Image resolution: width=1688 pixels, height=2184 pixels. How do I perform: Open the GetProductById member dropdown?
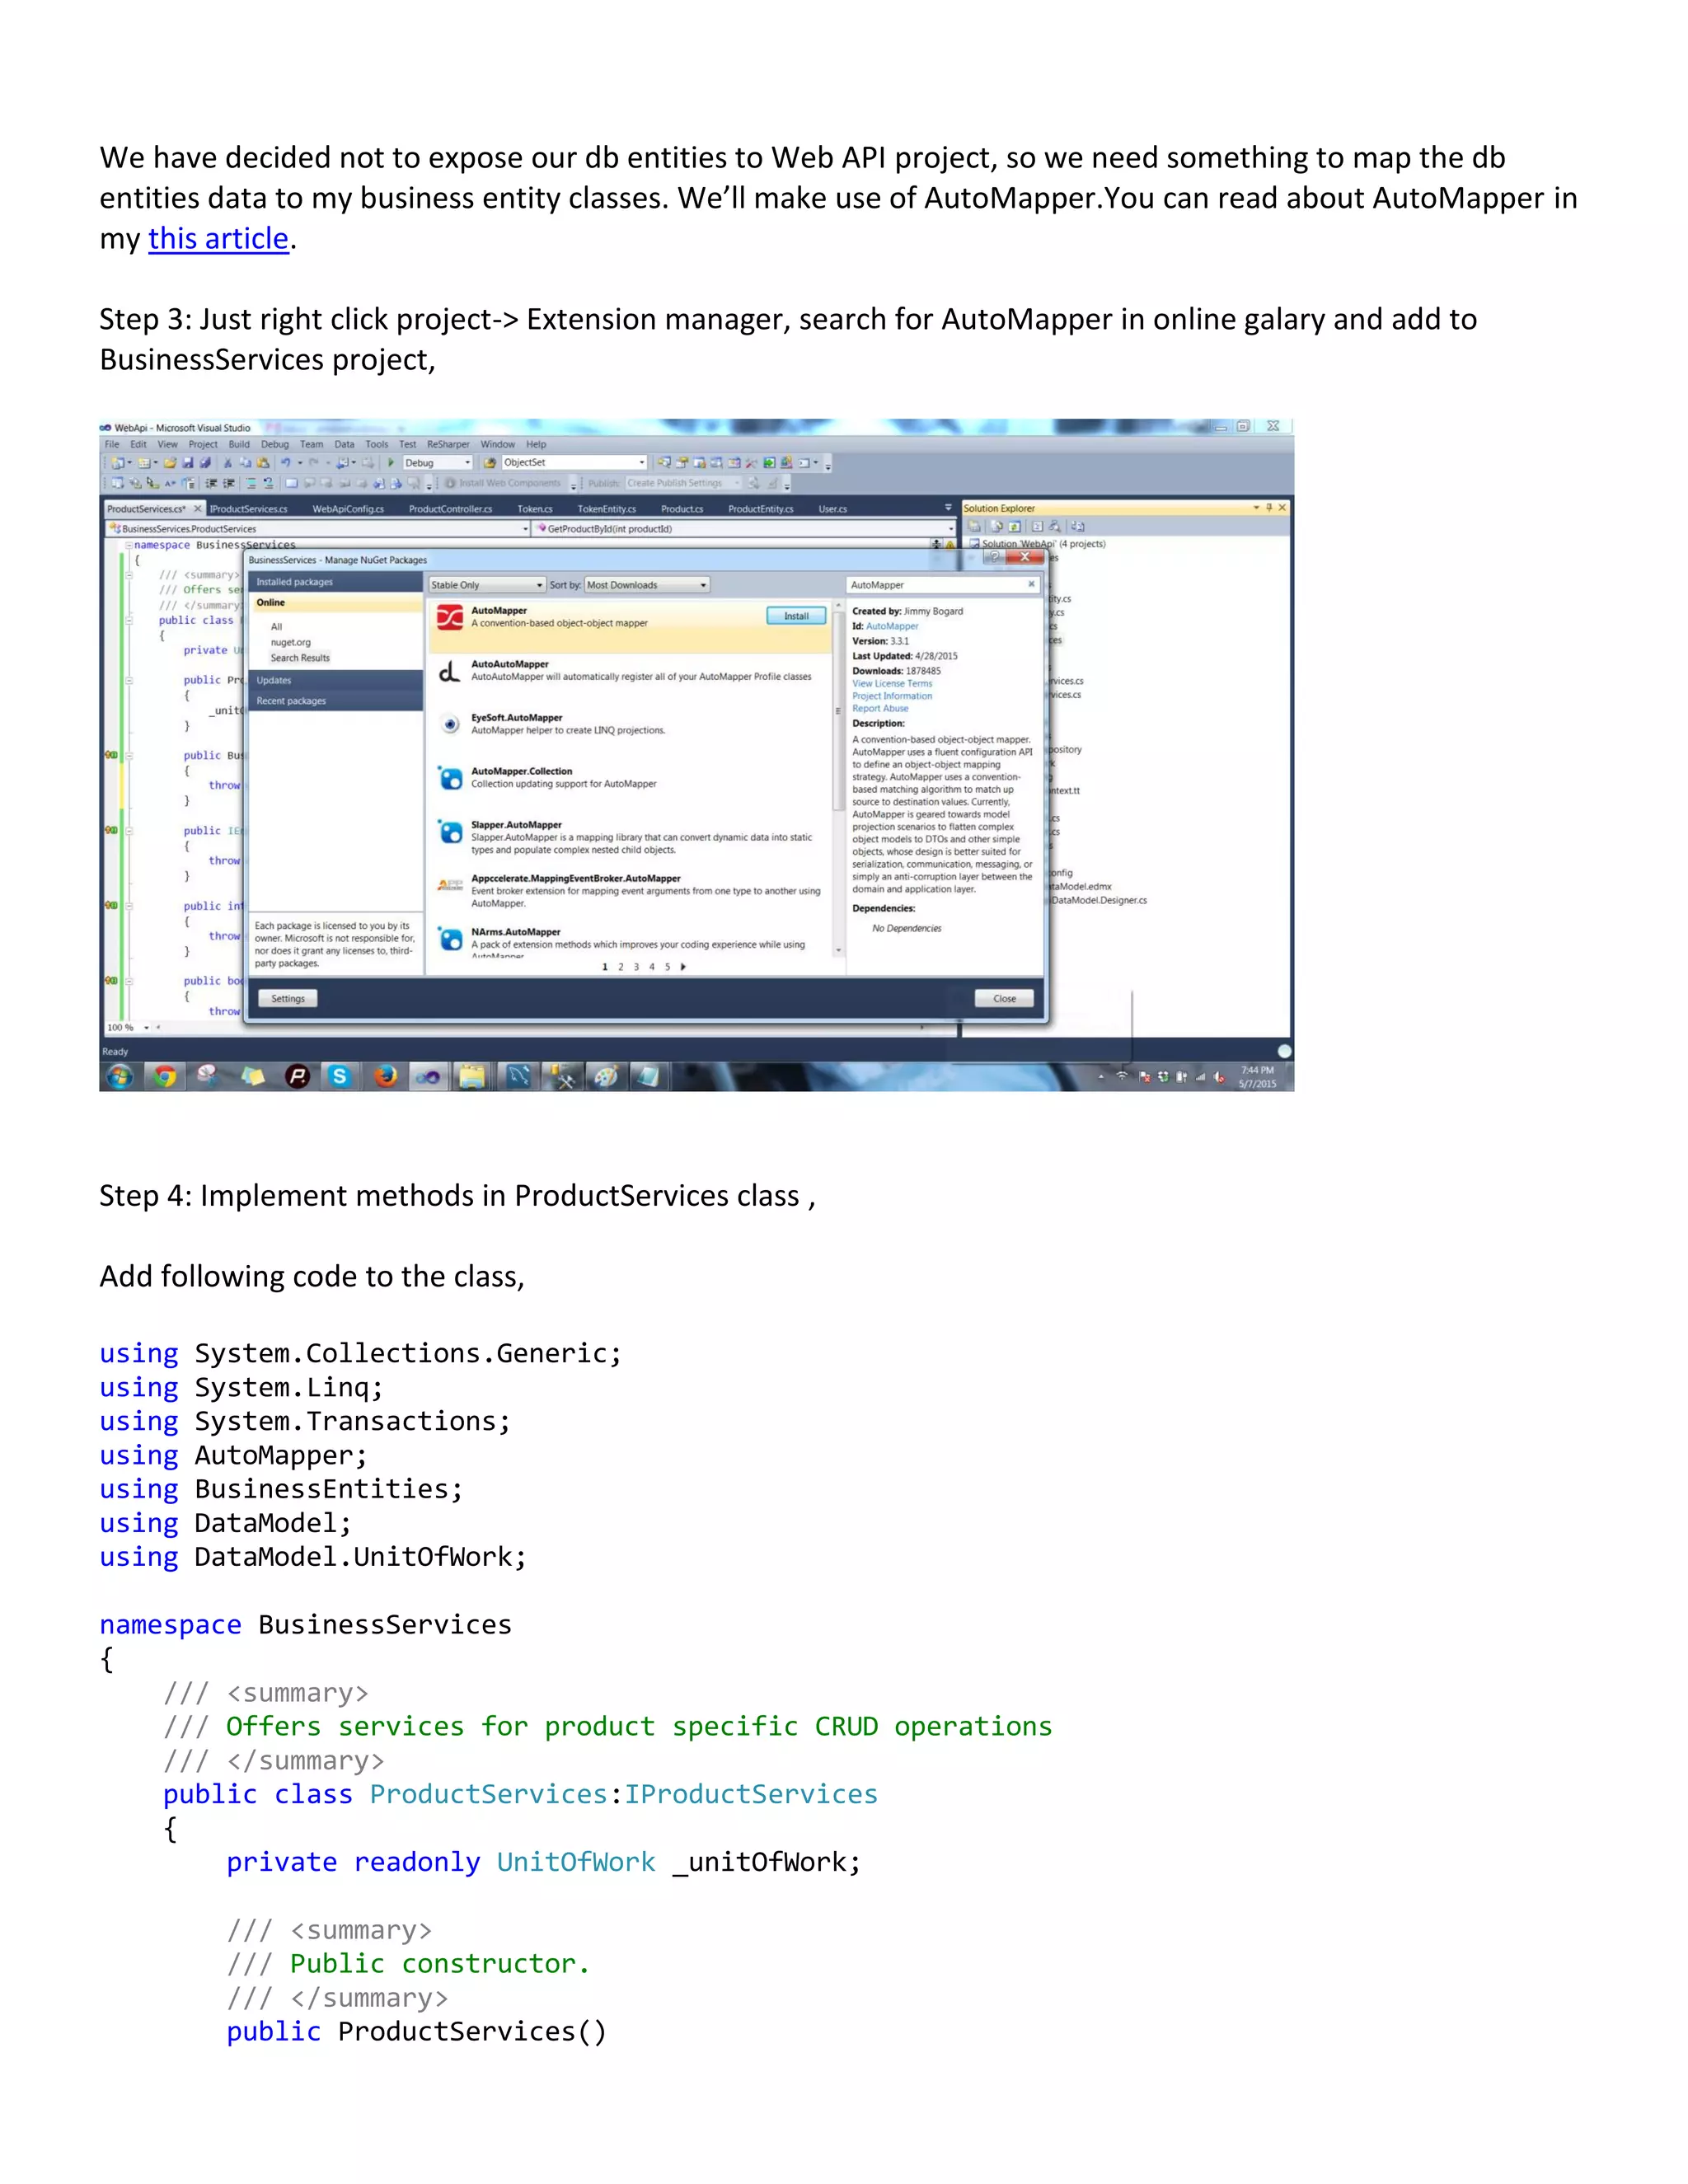(745, 529)
